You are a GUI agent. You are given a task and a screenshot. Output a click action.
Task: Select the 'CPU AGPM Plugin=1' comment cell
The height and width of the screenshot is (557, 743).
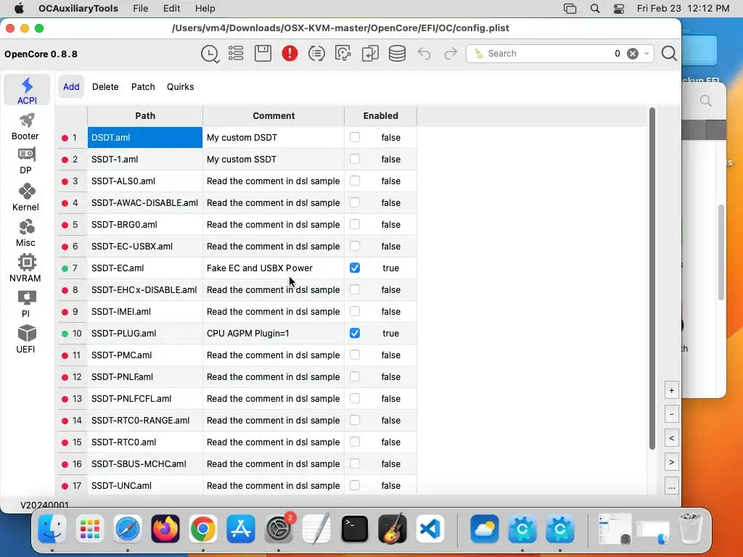(x=274, y=334)
